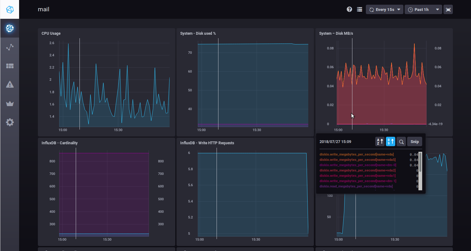The width and height of the screenshot is (471, 251).
Task: Click the 'CPU Usage' graph title
Action: [51, 33]
